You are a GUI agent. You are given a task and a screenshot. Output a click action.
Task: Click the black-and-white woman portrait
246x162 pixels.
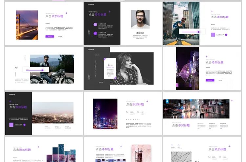(x=132, y=68)
